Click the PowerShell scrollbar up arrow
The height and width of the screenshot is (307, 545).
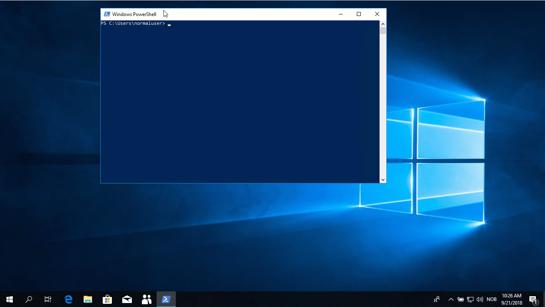tap(383, 24)
